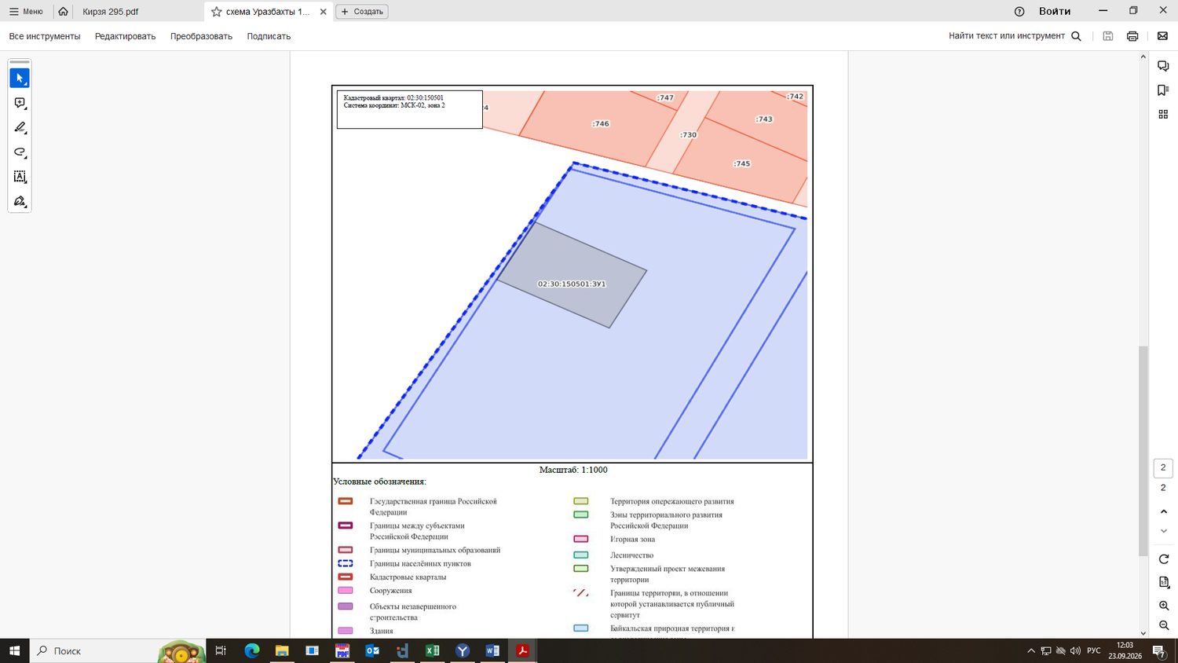Switch input language via РУС indicator

[x=1094, y=650]
